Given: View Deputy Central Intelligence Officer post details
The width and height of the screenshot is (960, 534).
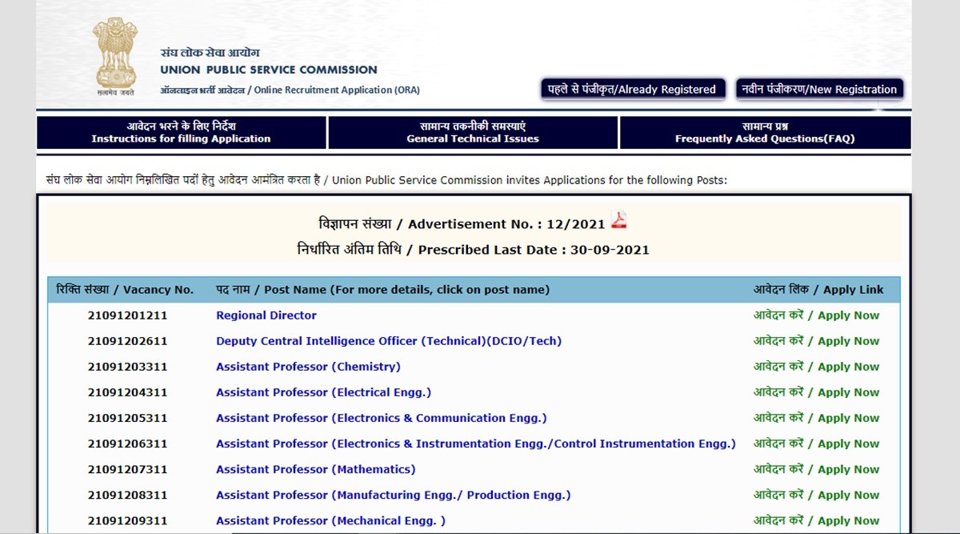Looking at the screenshot, I should (x=389, y=341).
